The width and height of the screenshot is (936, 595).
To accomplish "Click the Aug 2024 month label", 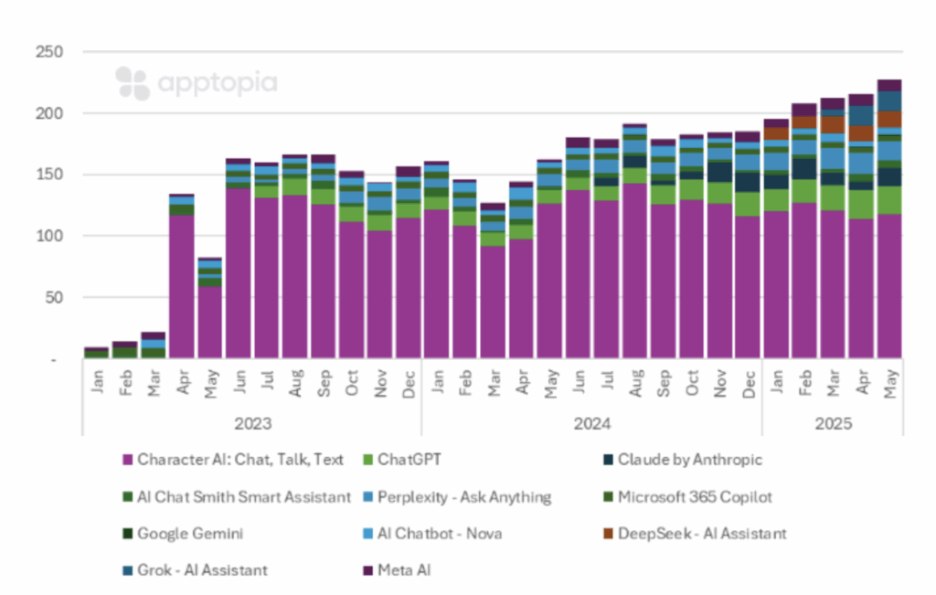I will click(x=636, y=383).
